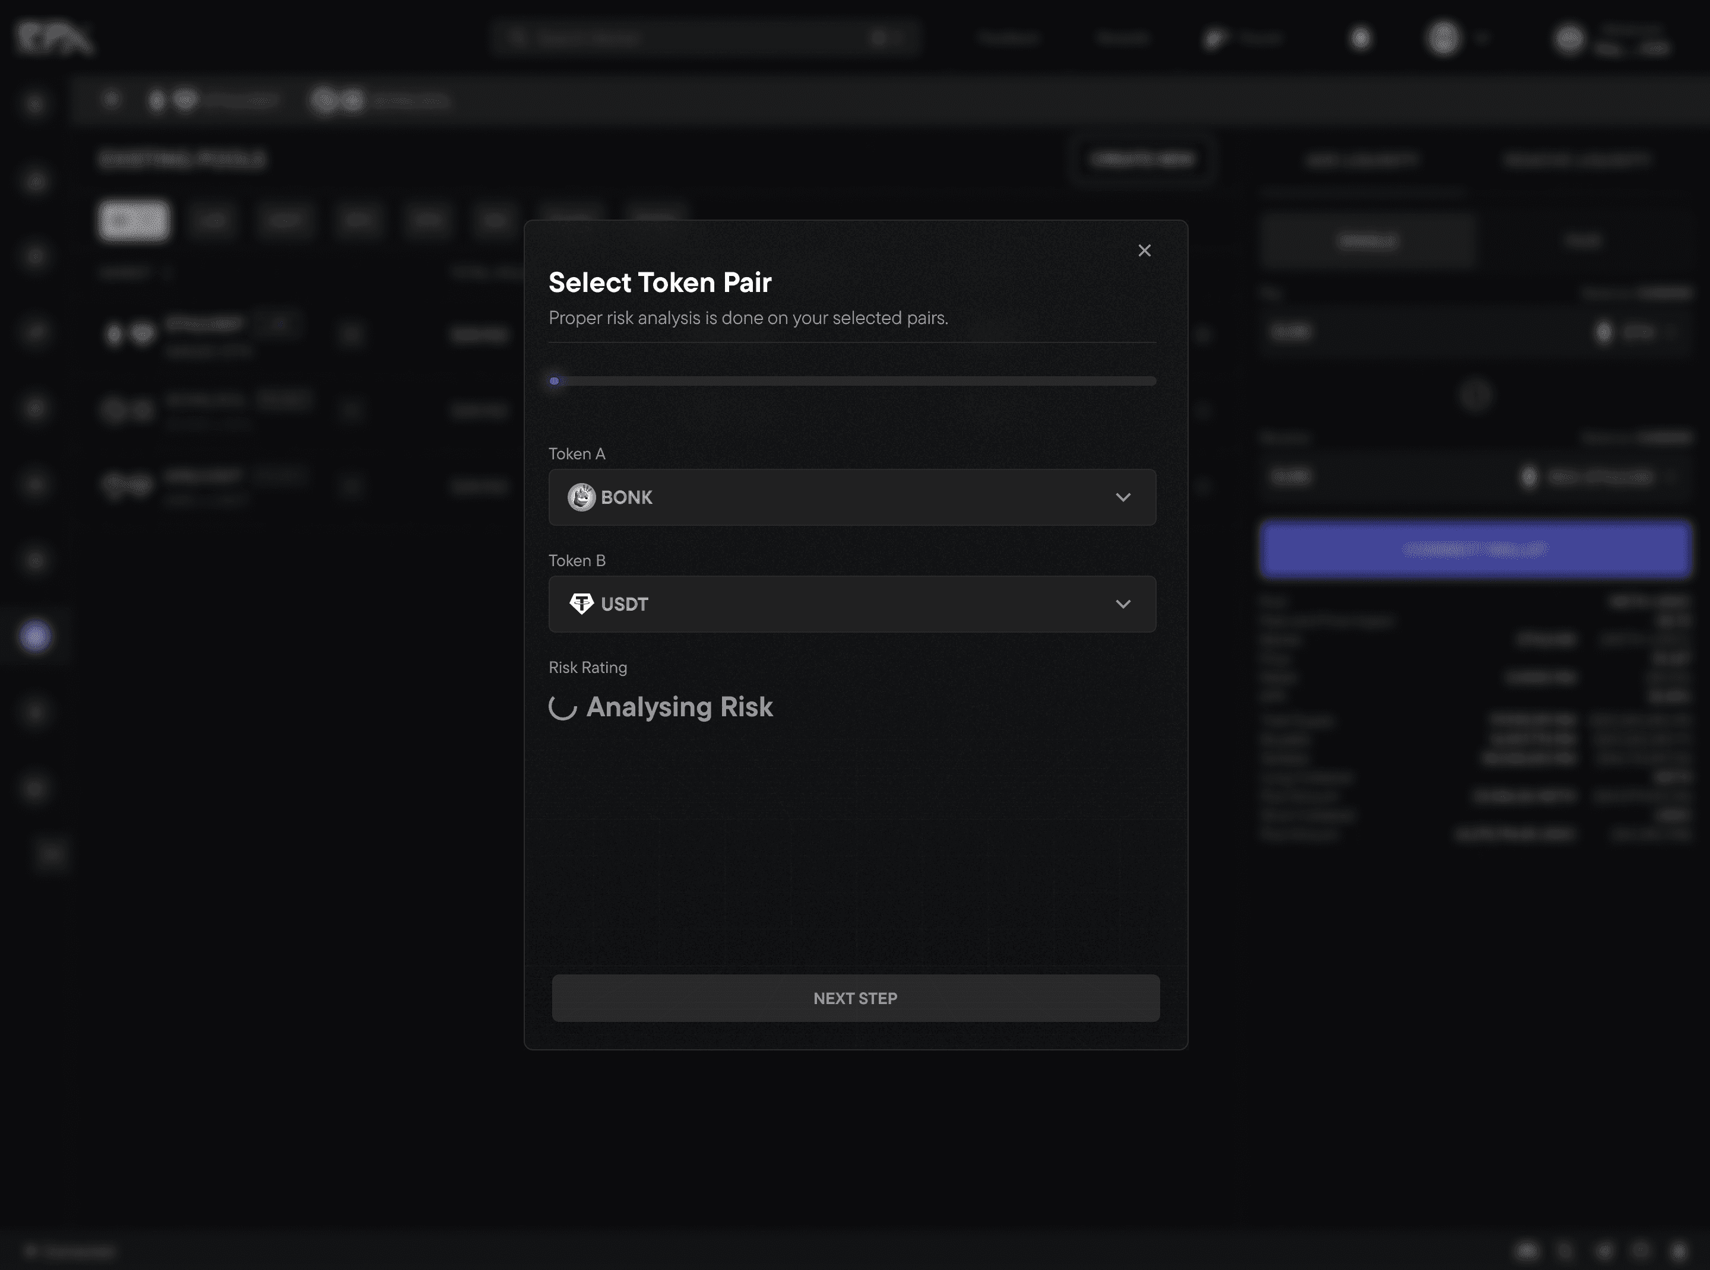Viewport: 1710px width, 1270px height.
Task: Switch to the blurred left tab of right panel
Action: click(1367, 242)
